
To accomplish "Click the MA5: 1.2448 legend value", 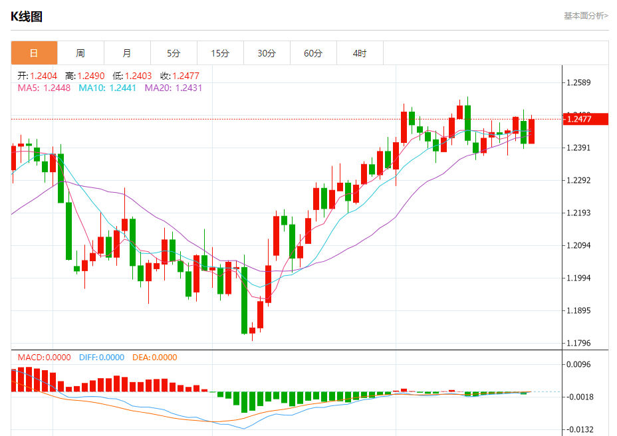I will (x=44, y=88).
